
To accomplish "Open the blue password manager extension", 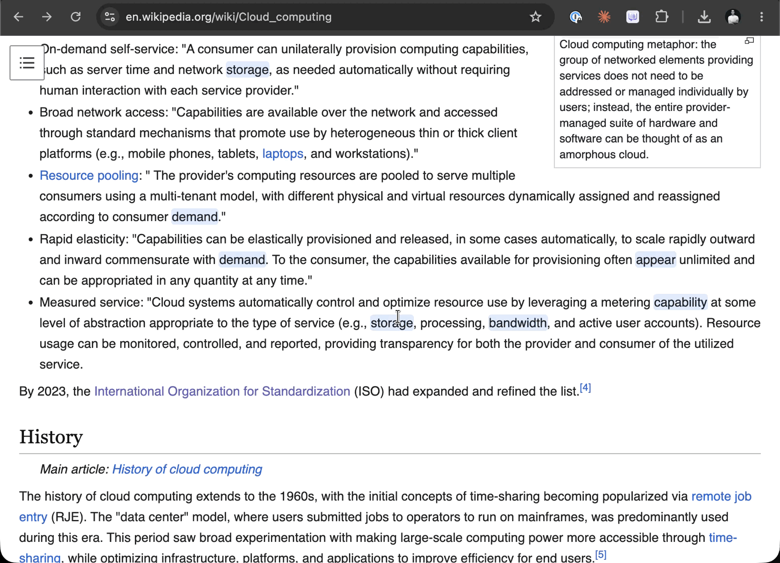I will [x=575, y=17].
